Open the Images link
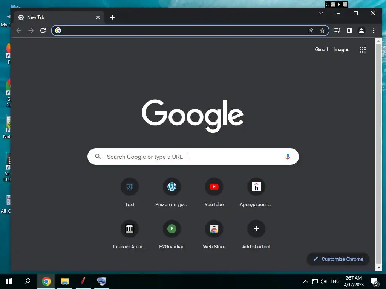This screenshot has height=289, width=386. tap(341, 49)
